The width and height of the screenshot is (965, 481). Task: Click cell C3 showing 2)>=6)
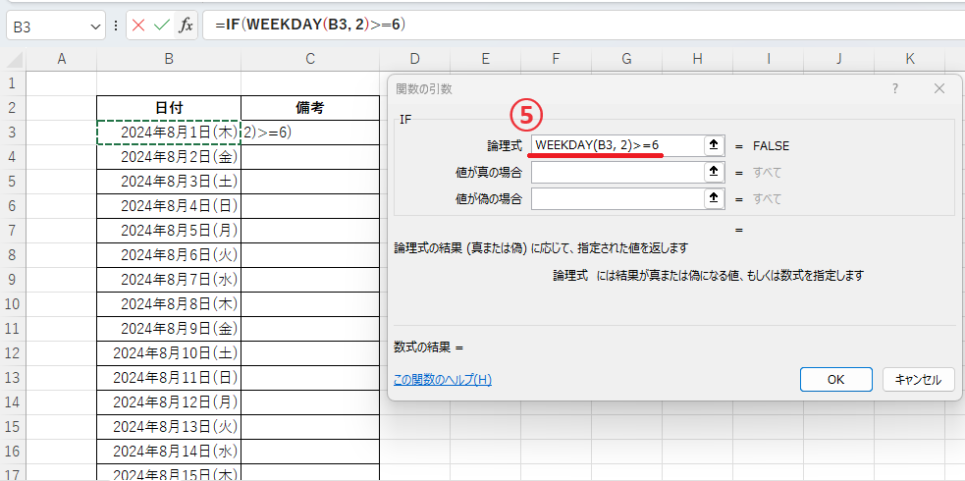click(310, 133)
